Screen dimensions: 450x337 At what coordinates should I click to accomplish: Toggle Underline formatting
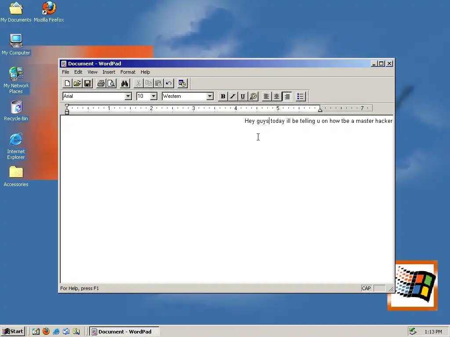(243, 96)
